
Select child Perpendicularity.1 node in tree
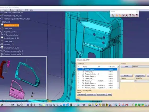13,35
